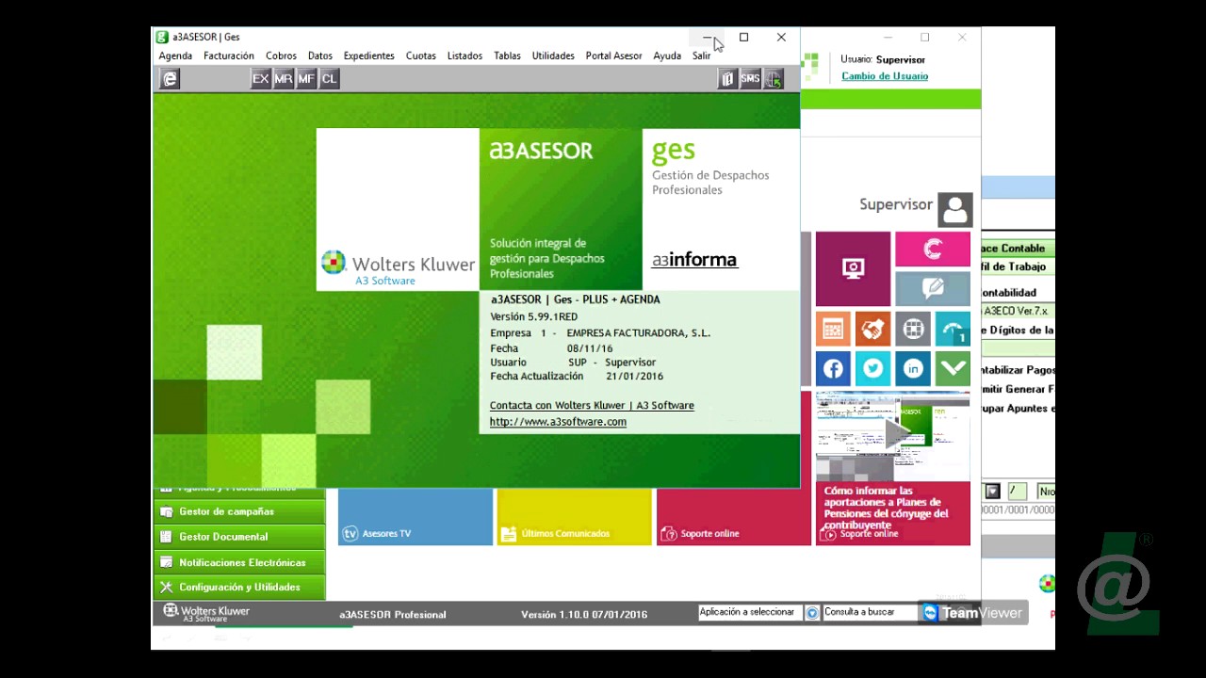Open the Asesores TV tile
1206x678 pixels.
click(416, 517)
